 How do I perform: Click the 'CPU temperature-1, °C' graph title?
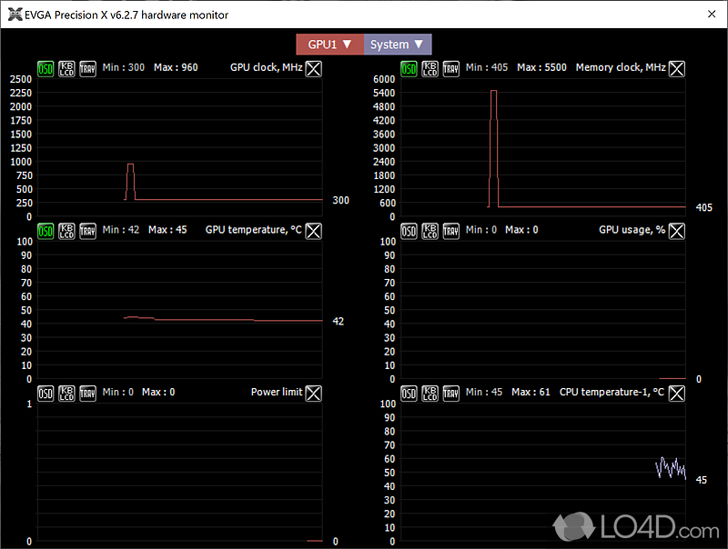coord(612,393)
